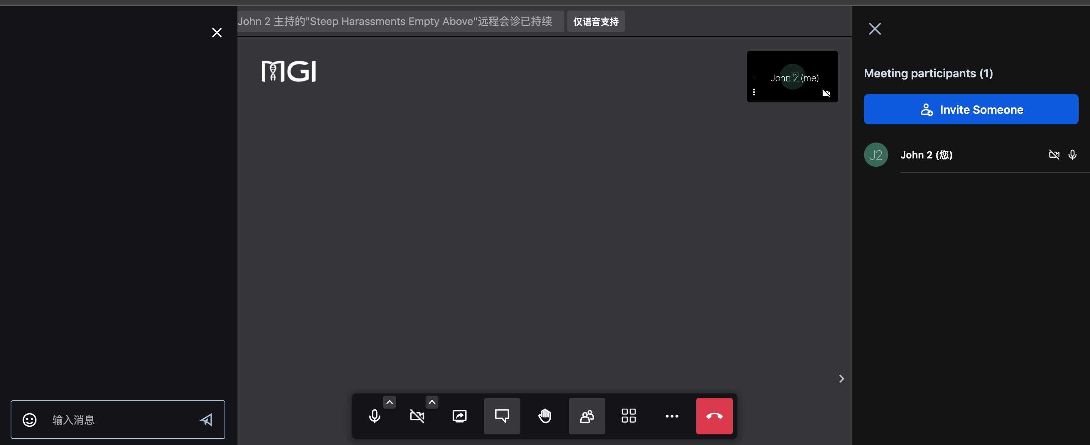
Task: Close the participants panel
Action: 875,29
